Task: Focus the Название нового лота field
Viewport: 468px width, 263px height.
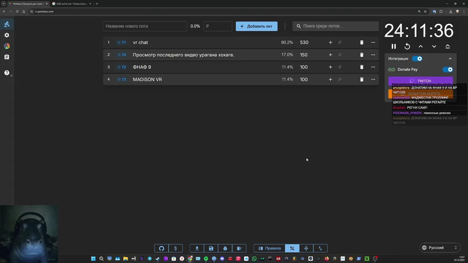Action: click(x=145, y=26)
